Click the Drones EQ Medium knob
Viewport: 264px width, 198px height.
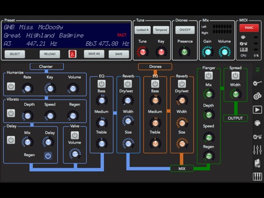[x=155, y=123]
